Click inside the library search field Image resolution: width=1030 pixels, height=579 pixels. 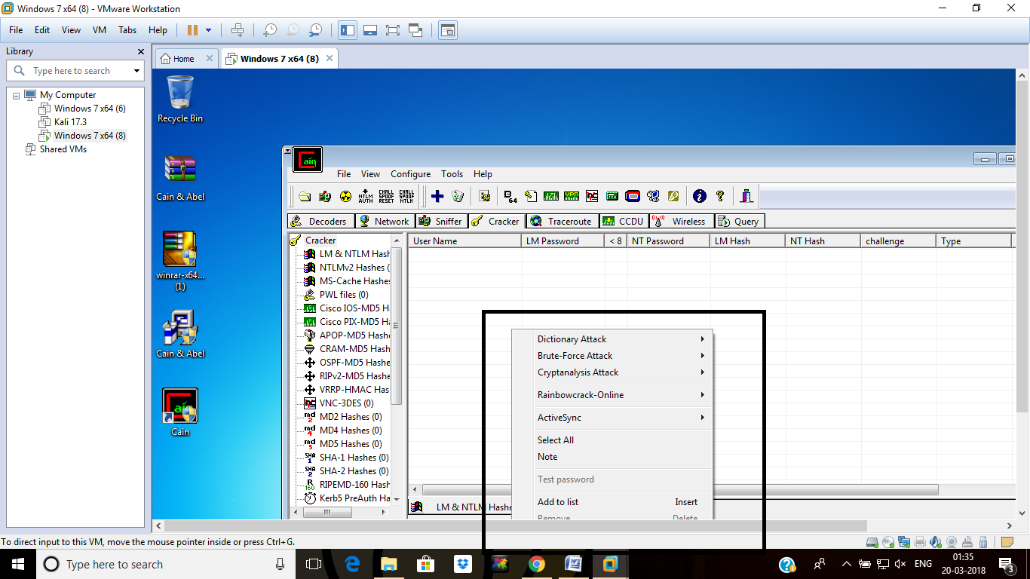(x=75, y=71)
